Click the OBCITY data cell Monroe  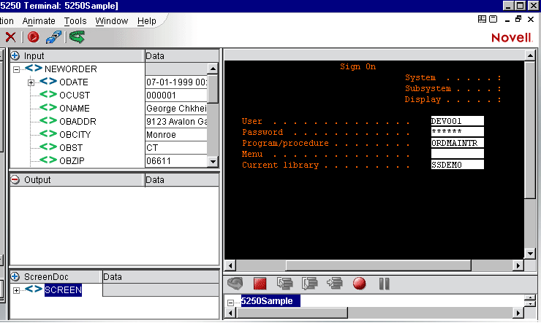[x=176, y=134]
